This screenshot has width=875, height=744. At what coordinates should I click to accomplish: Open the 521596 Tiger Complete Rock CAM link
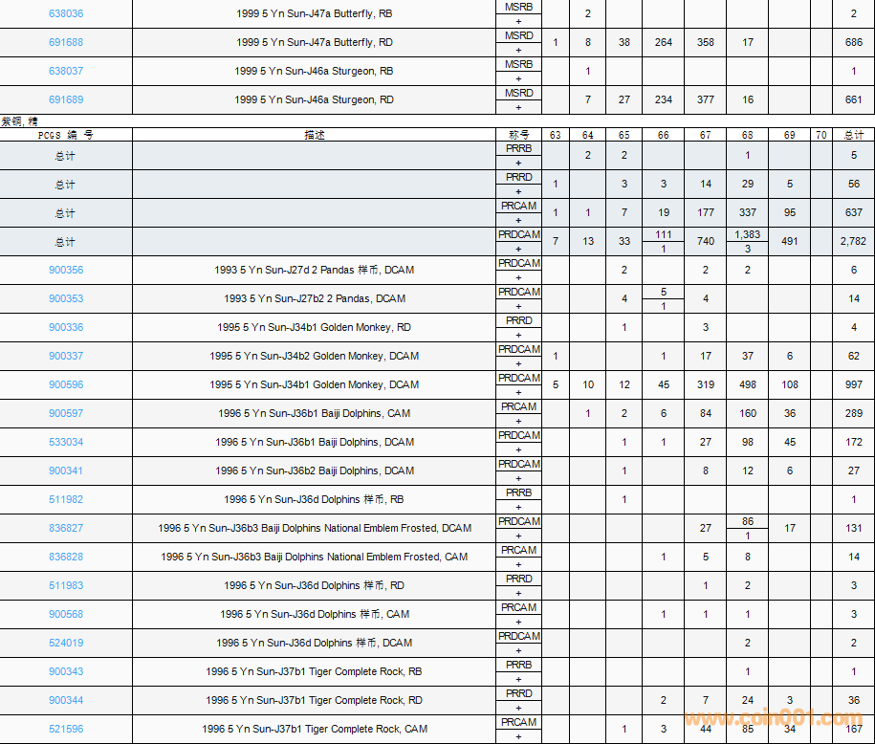point(66,729)
